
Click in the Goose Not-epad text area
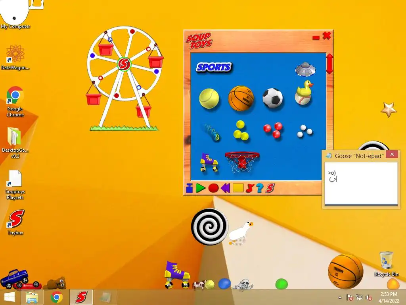tap(361, 183)
